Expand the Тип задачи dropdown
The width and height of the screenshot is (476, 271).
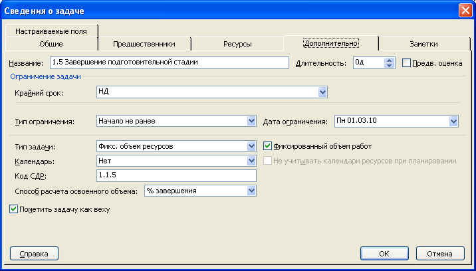click(x=251, y=146)
